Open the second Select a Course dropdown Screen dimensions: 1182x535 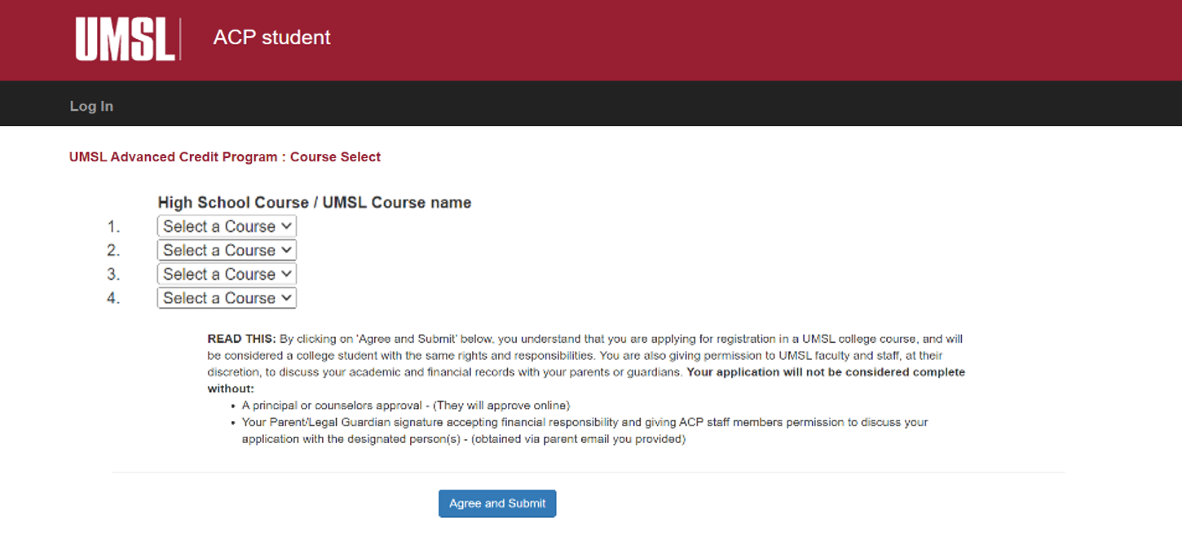point(227,250)
